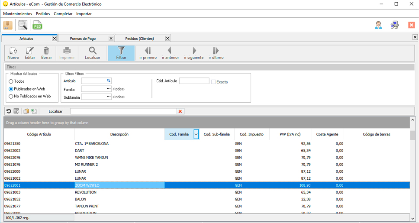Select Publicados en Web radio button
Screen dimensions: 419x223
coord(11,89)
